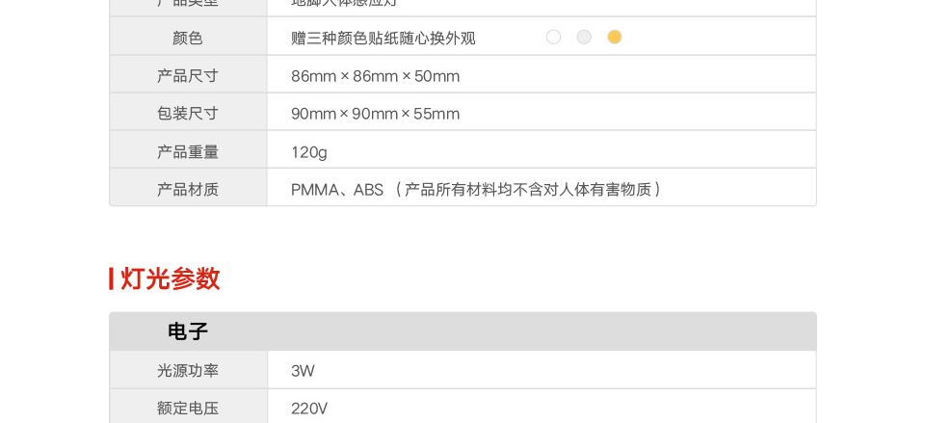
Task: Click the 颜色 row label
Action: 188,38
